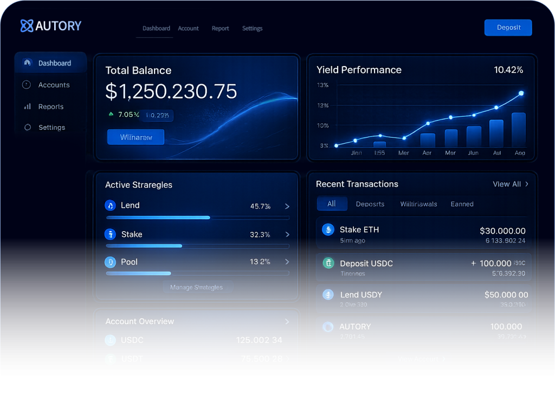Image resolution: width=555 pixels, height=395 pixels.
Task: Switch to the Report top menu tab
Action: pos(220,28)
